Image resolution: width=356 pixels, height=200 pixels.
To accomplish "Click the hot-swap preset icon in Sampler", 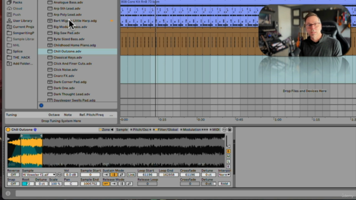I will [x=224, y=129].
